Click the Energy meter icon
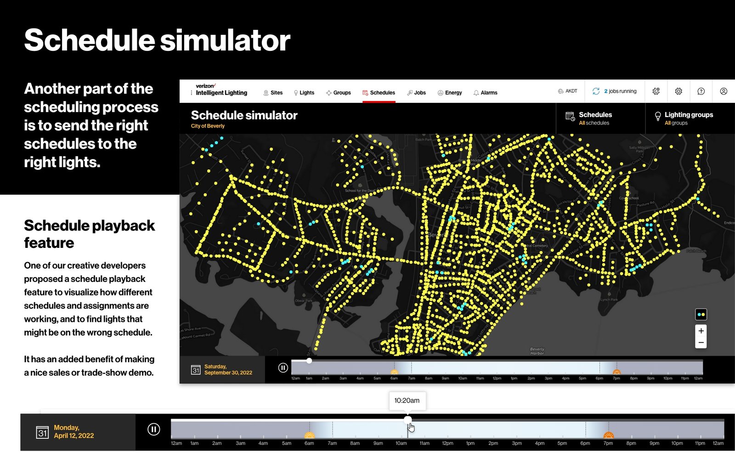Screen dimensions: 735x459 440,93
